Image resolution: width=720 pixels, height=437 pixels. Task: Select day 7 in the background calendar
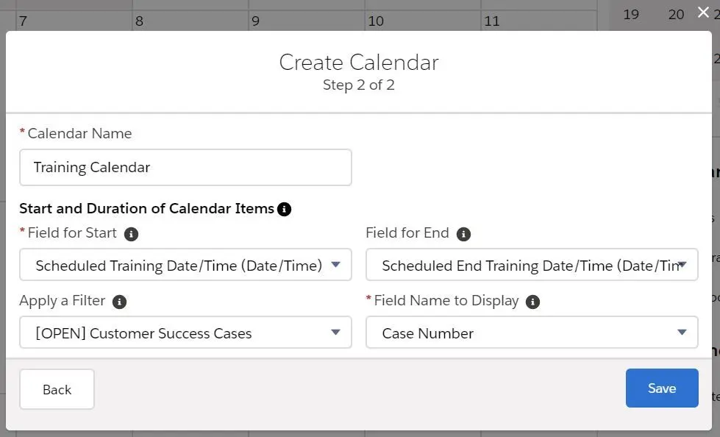point(24,21)
